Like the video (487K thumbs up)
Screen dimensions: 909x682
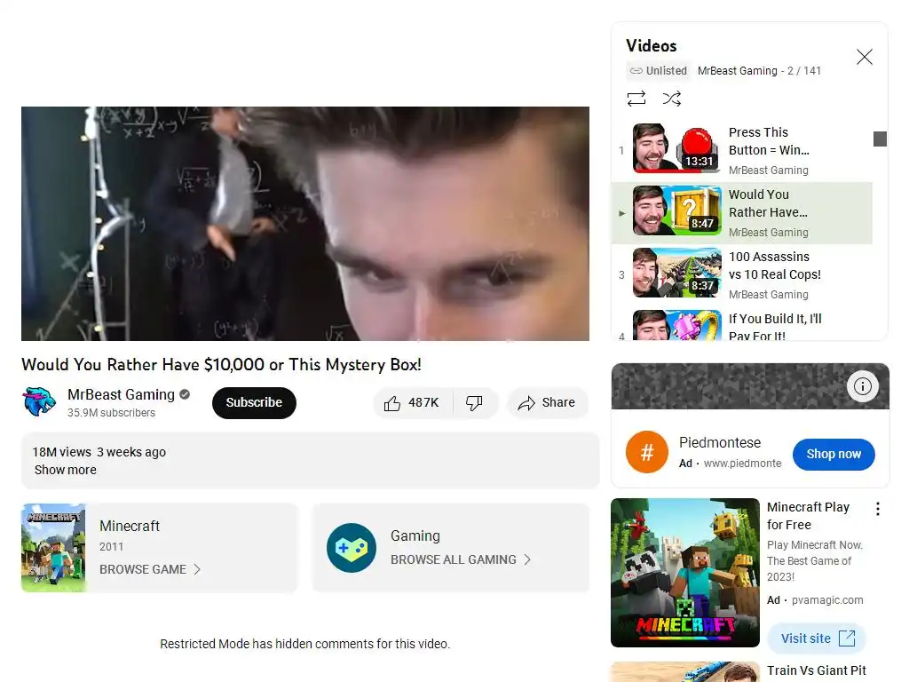[x=412, y=402]
